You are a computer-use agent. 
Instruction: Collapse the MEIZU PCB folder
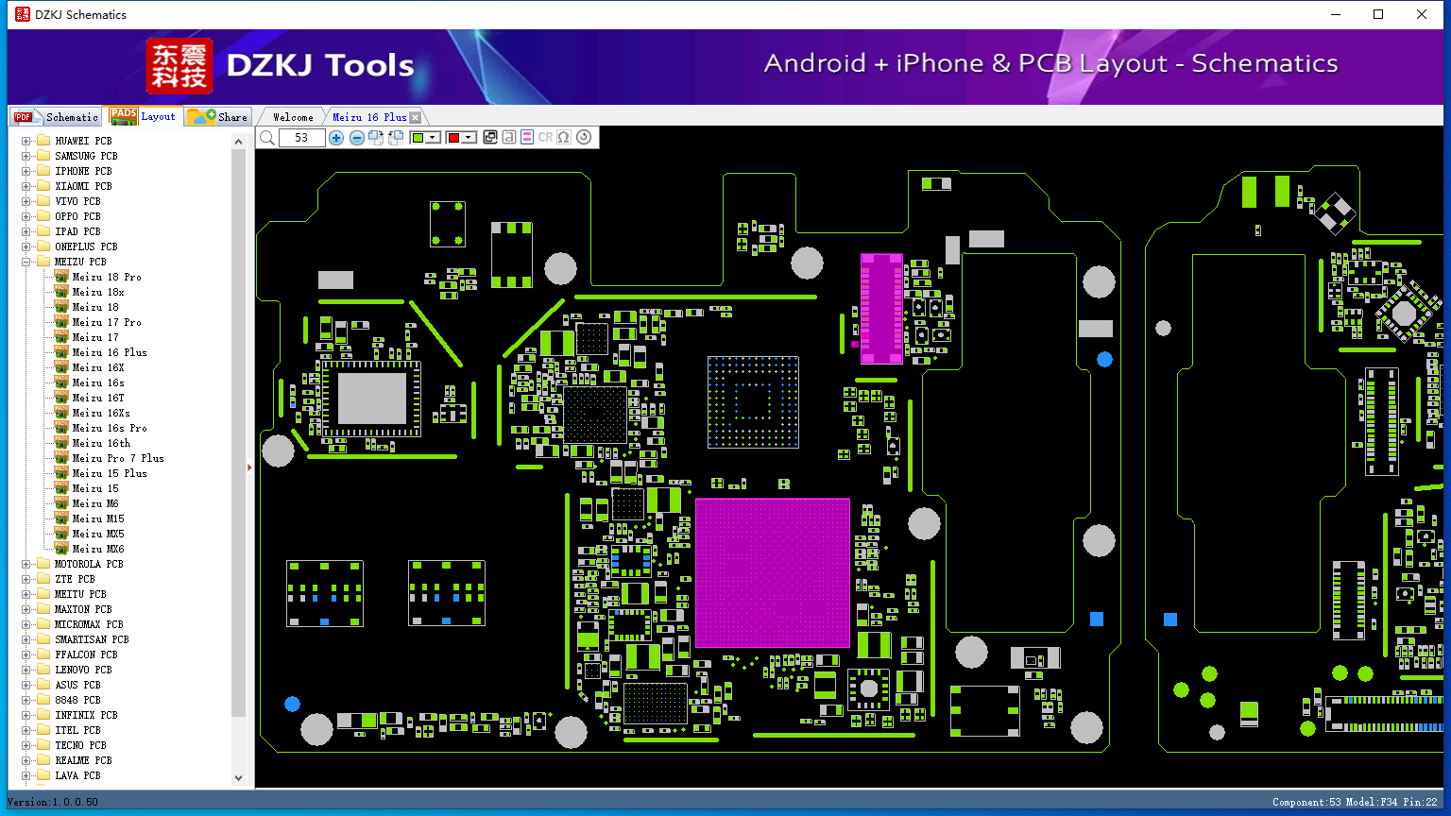pos(26,262)
